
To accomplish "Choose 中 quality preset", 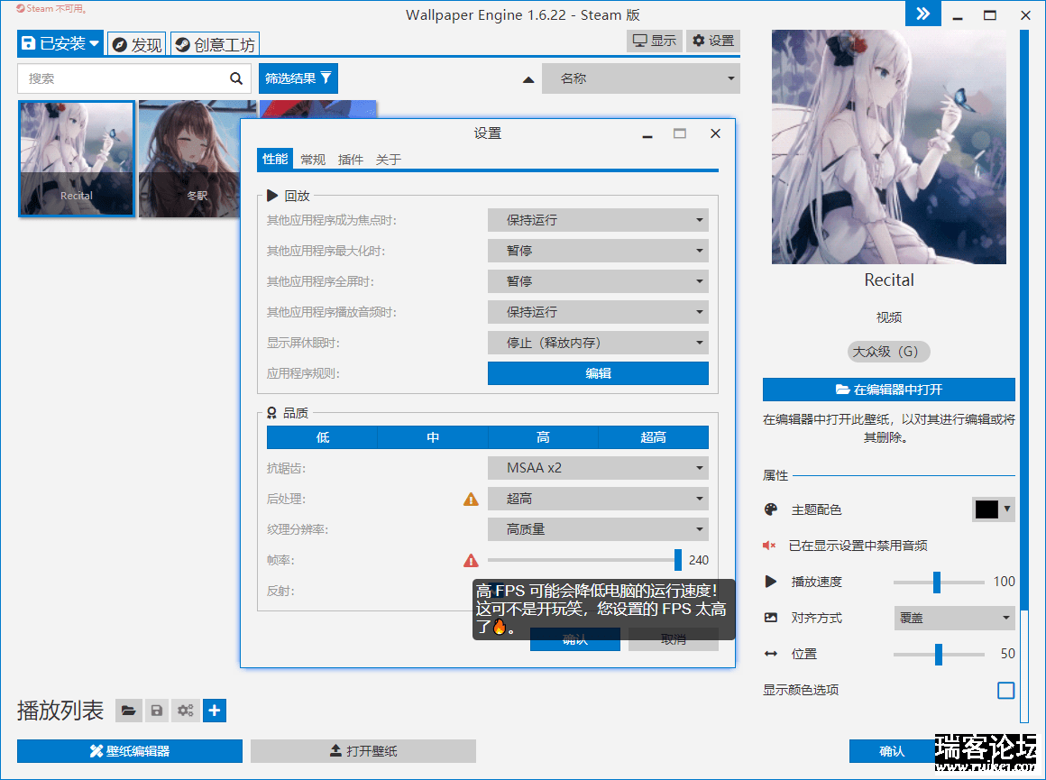I will tap(432, 437).
